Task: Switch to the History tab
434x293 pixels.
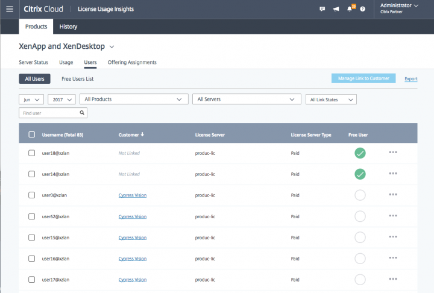Action: click(x=68, y=27)
